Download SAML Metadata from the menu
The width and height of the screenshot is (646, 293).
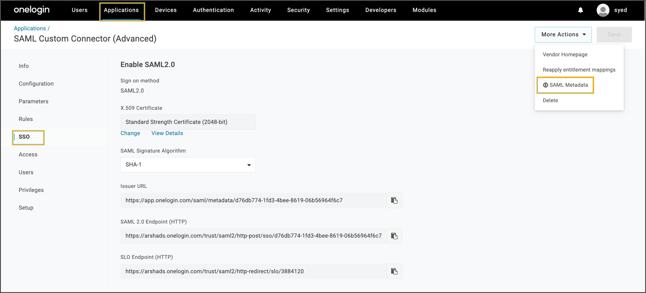pyautogui.click(x=565, y=85)
